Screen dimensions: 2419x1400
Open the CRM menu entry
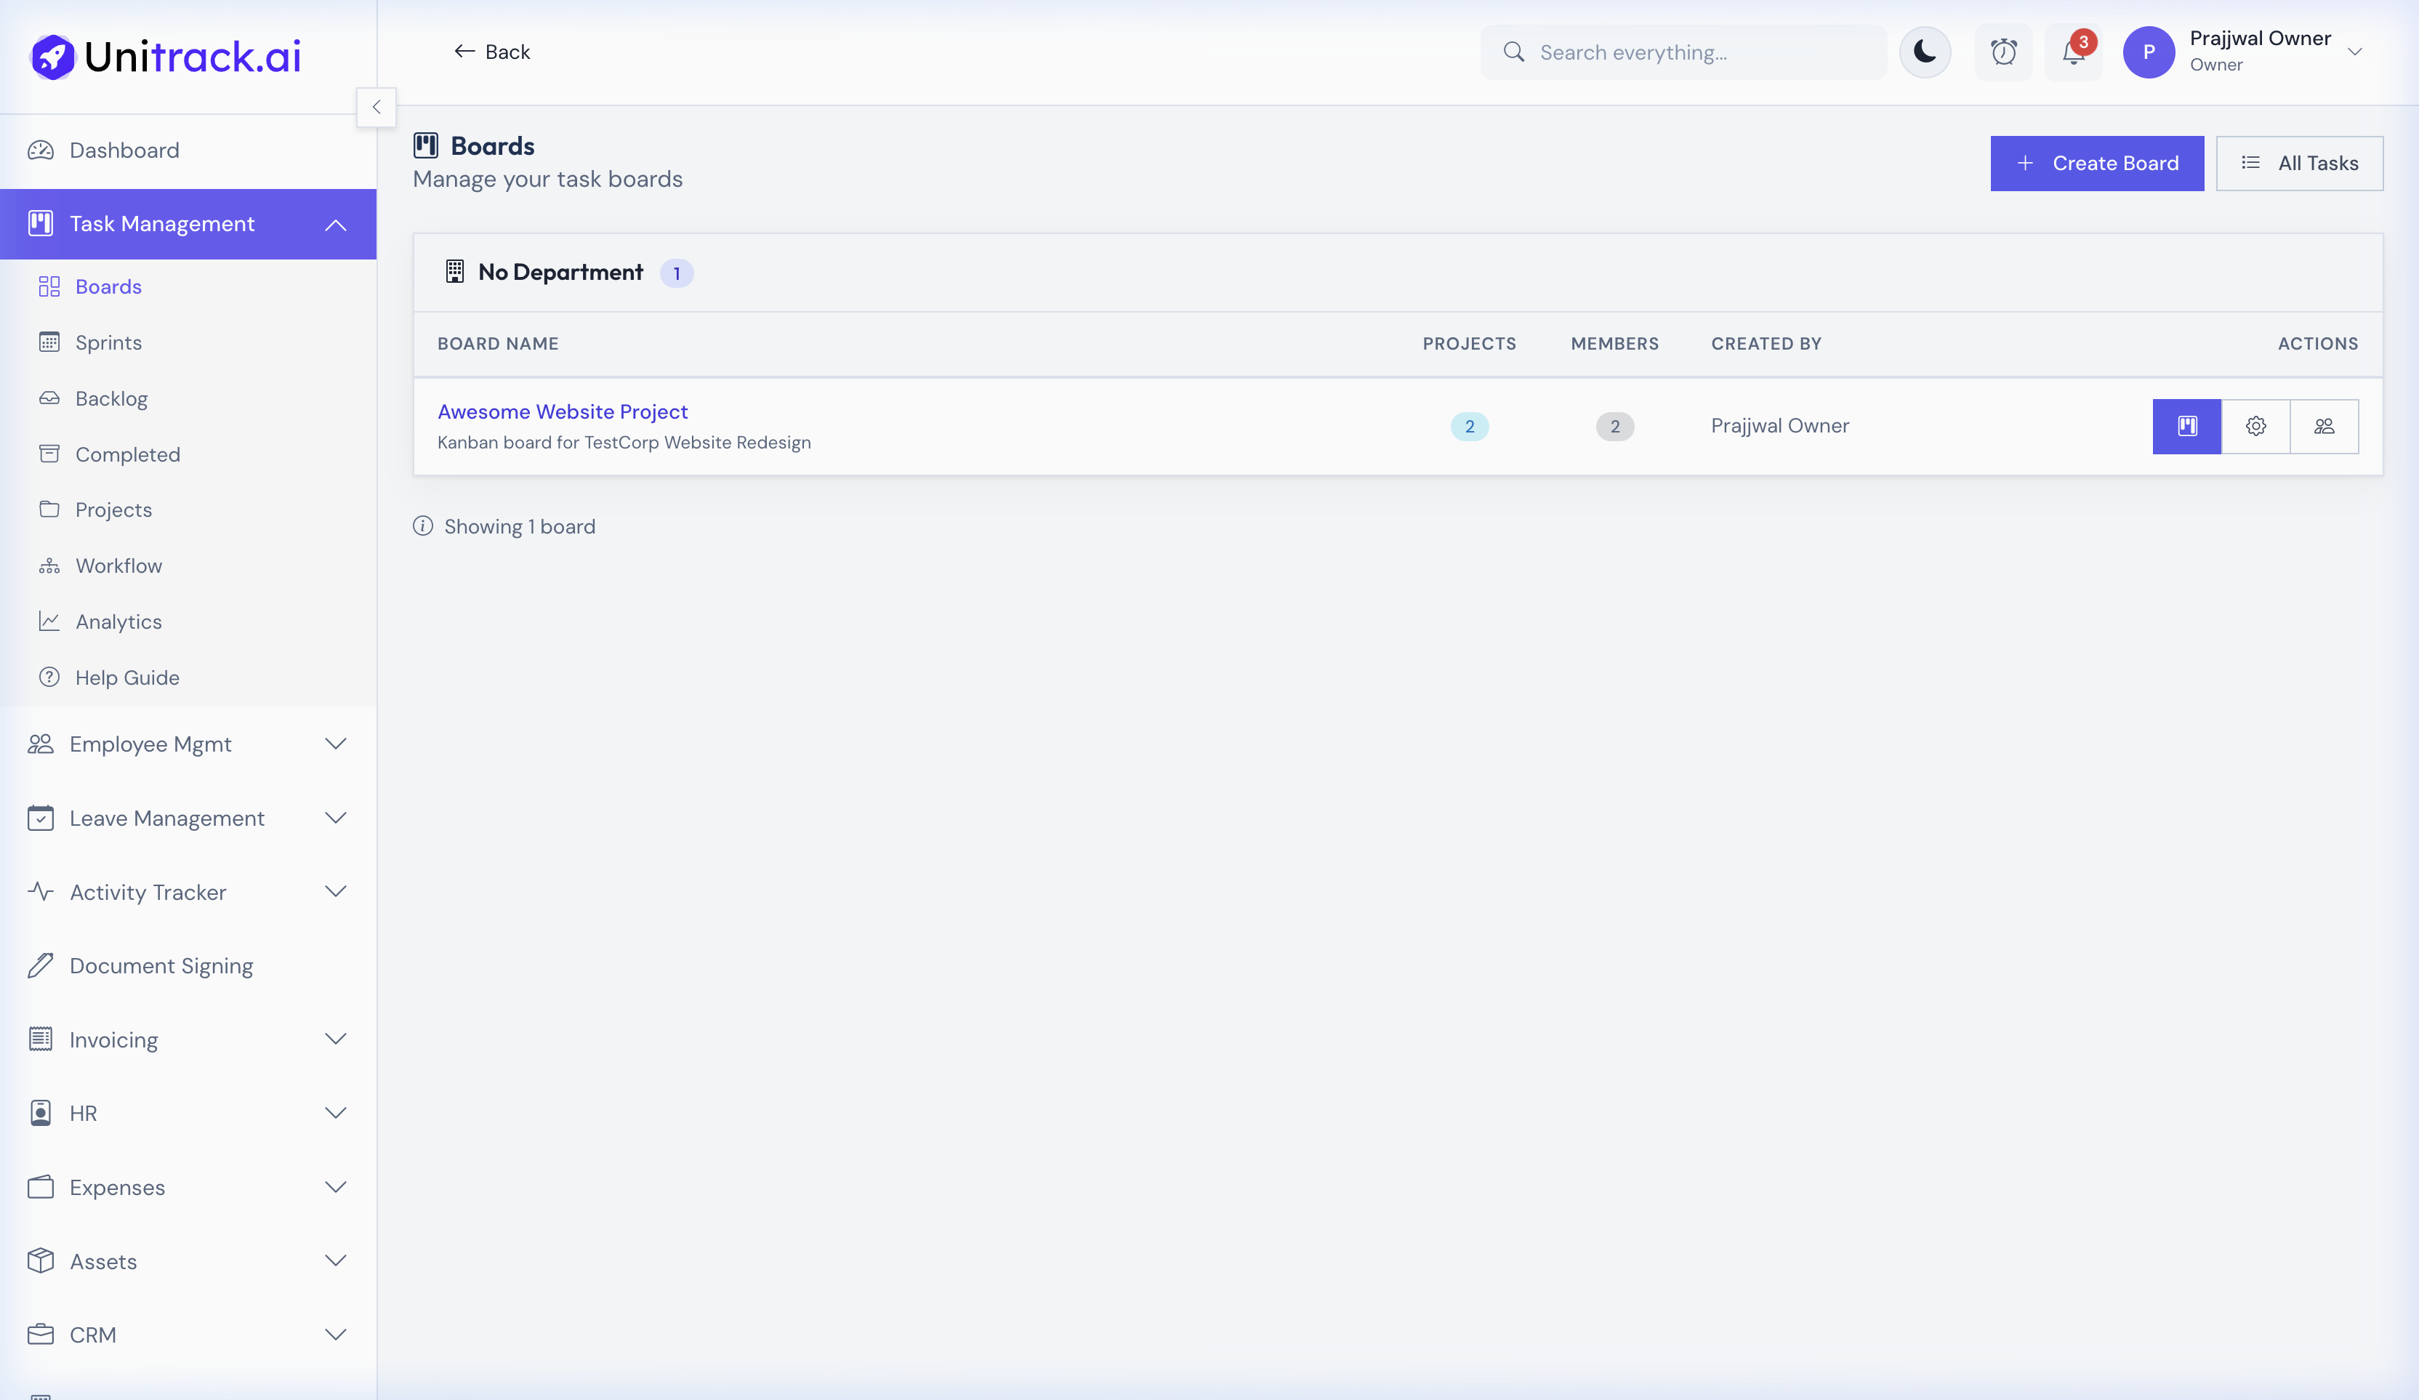click(x=93, y=1335)
